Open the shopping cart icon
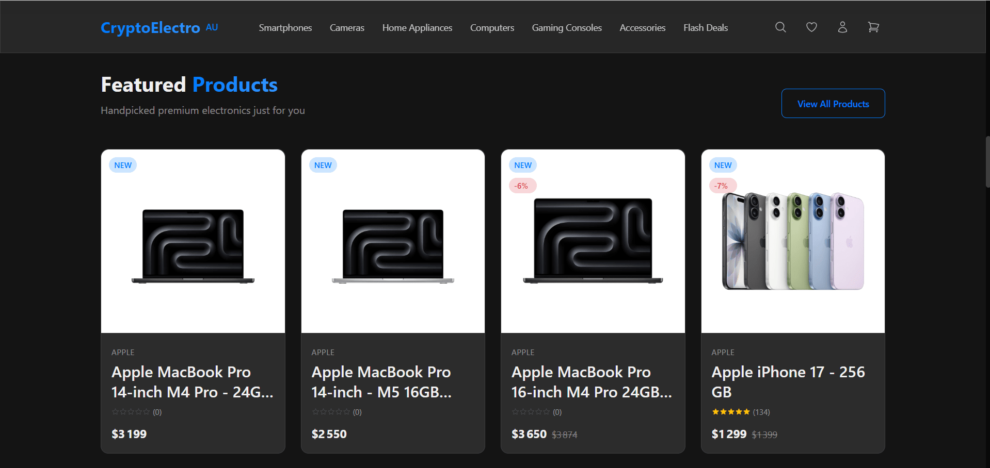This screenshot has height=468, width=990. click(x=873, y=27)
